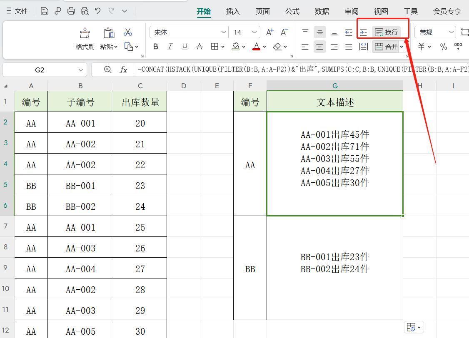
Task: Expand quick access toolbar customize chevron
Action: [125, 11]
